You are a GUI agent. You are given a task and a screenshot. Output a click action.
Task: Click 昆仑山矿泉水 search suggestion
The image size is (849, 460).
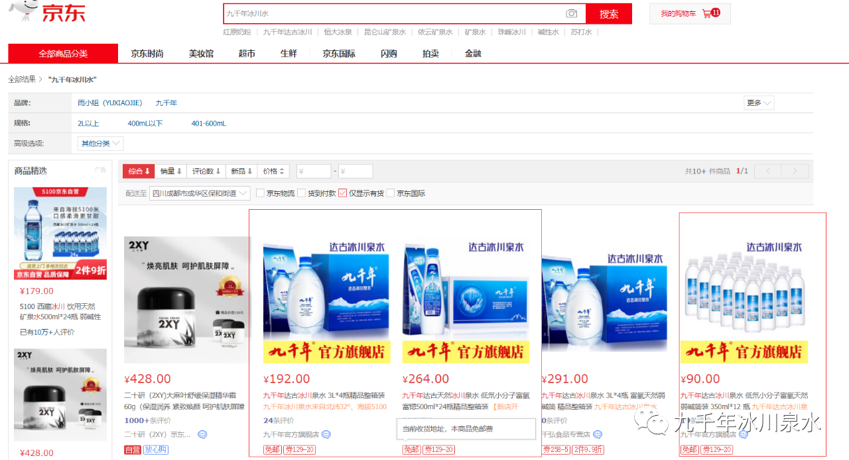tap(385, 32)
